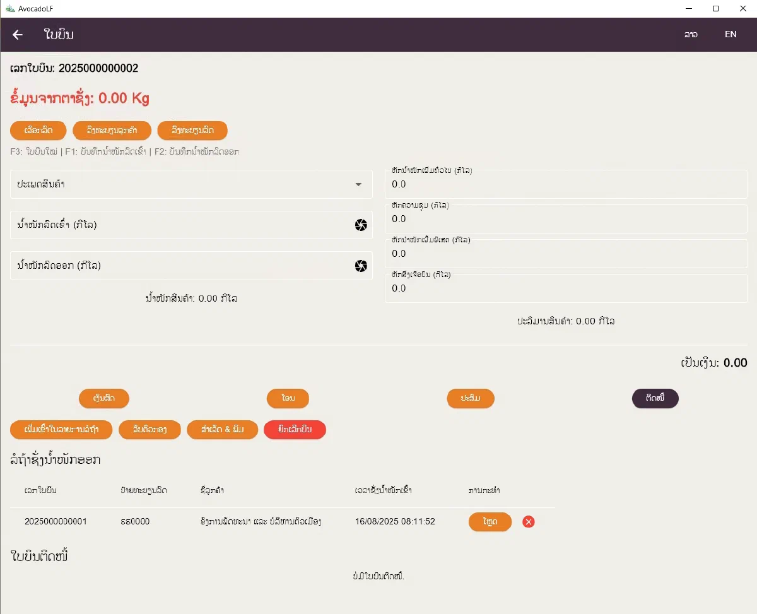The width and height of the screenshot is (757, 614).
Task: Click the ເລືອກລົດ (select vehicle) button
Action: point(38,131)
